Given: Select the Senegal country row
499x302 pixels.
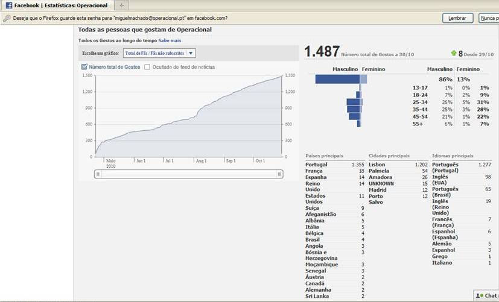Looking at the screenshot, I should coord(334,271).
